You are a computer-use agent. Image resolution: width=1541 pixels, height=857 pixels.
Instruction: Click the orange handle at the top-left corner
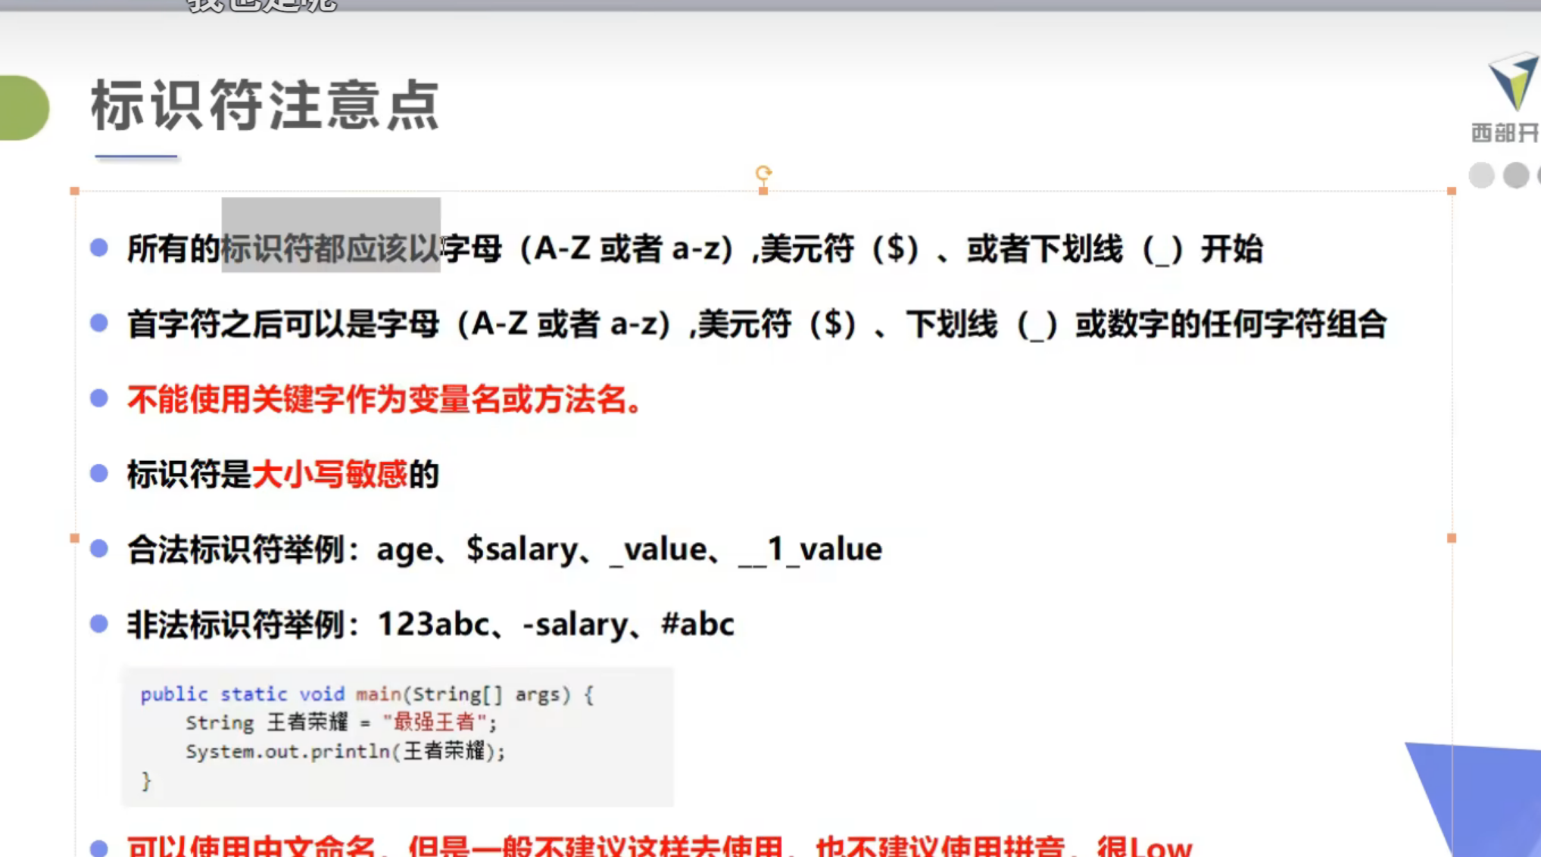pyautogui.click(x=73, y=192)
